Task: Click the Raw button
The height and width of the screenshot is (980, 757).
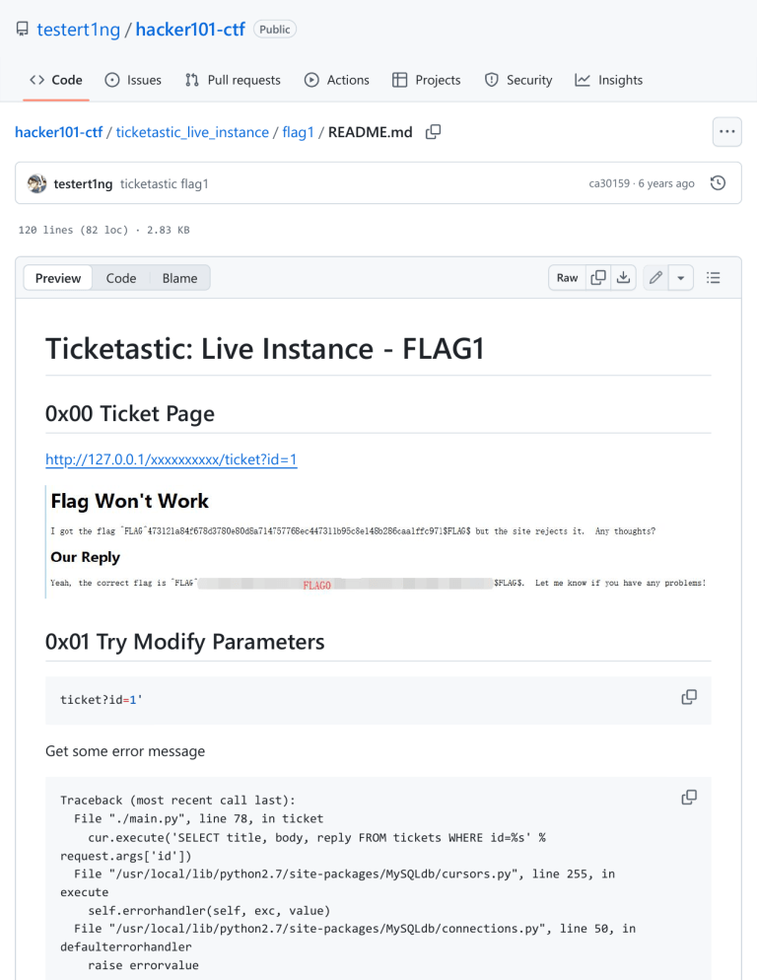Action: click(x=567, y=278)
